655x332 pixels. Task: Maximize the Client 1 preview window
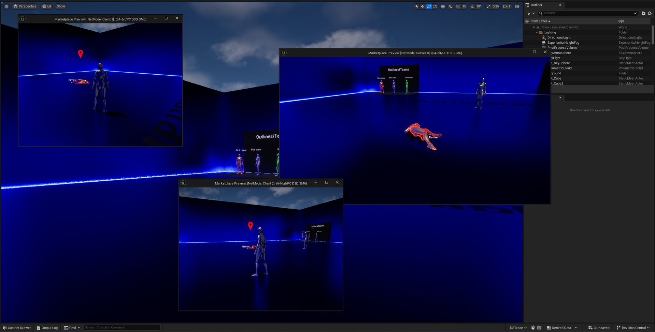[166, 18]
